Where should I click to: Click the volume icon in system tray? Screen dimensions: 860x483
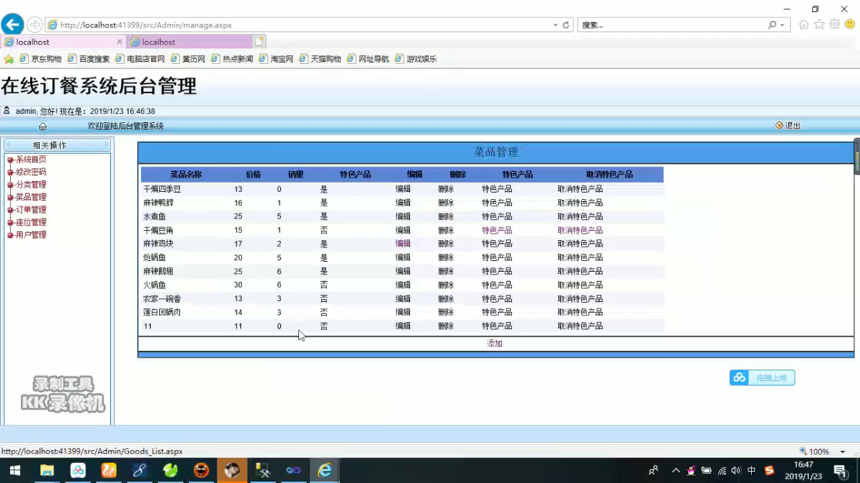coord(736,470)
